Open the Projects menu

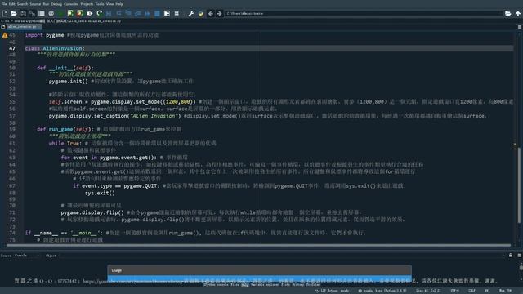pos(87,4)
